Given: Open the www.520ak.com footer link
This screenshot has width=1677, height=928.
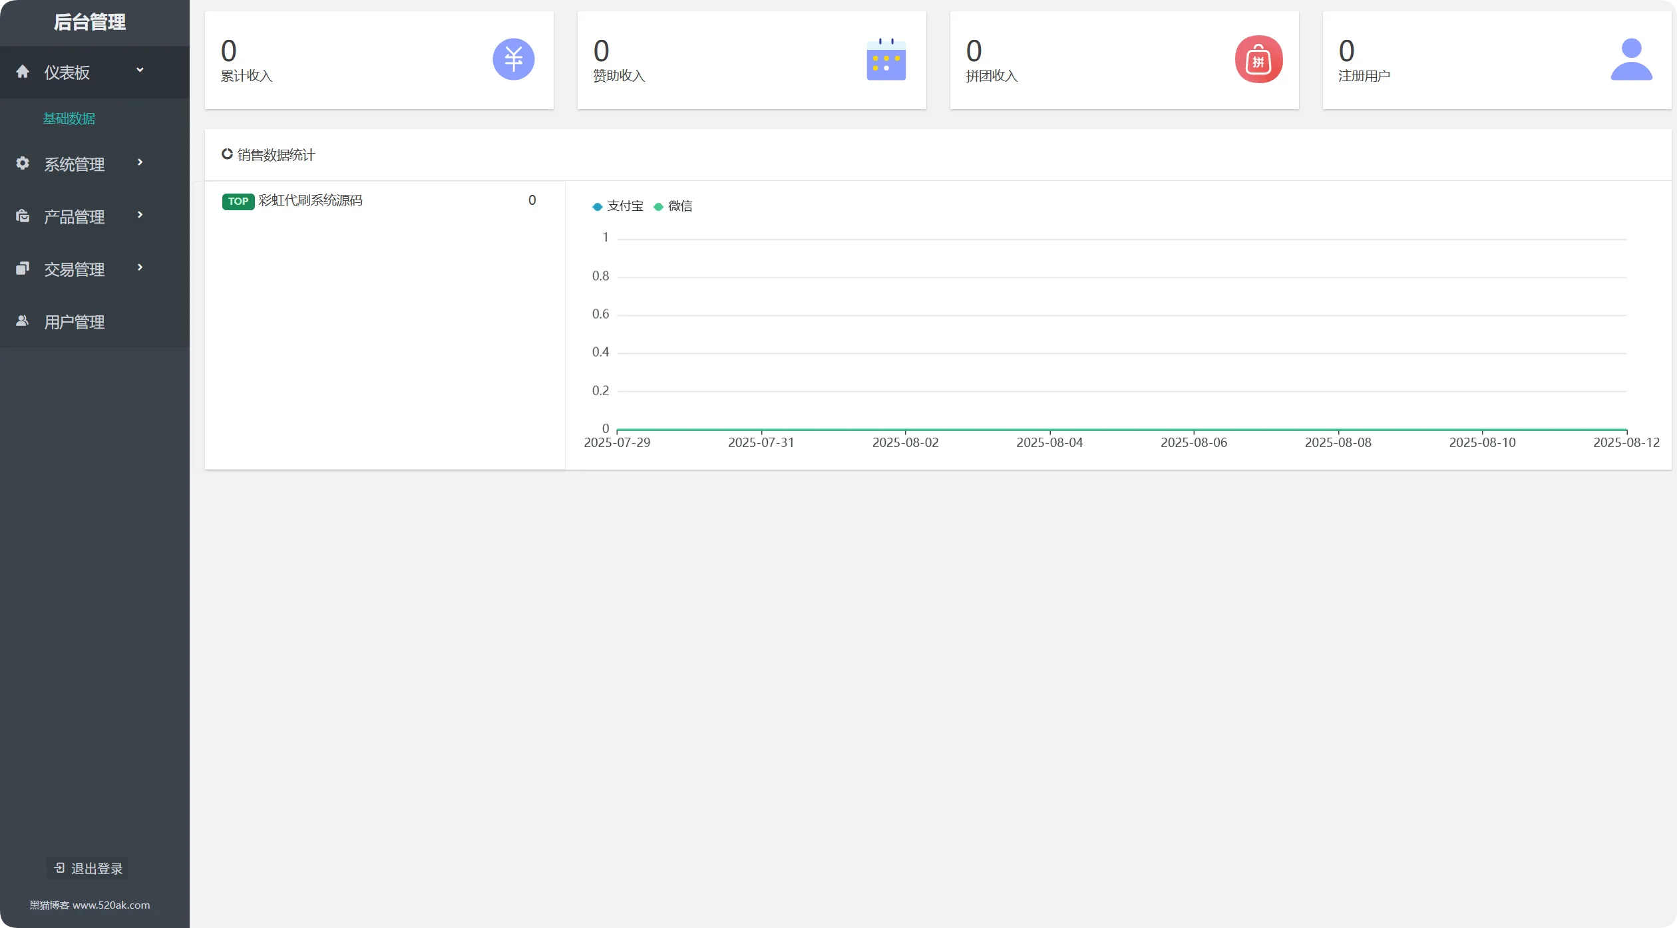Looking at the screenshot, I should (x=111, y=905).
